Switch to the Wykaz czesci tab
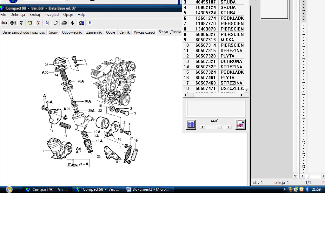This screenshot has height=244, width=325. (144, 32)
